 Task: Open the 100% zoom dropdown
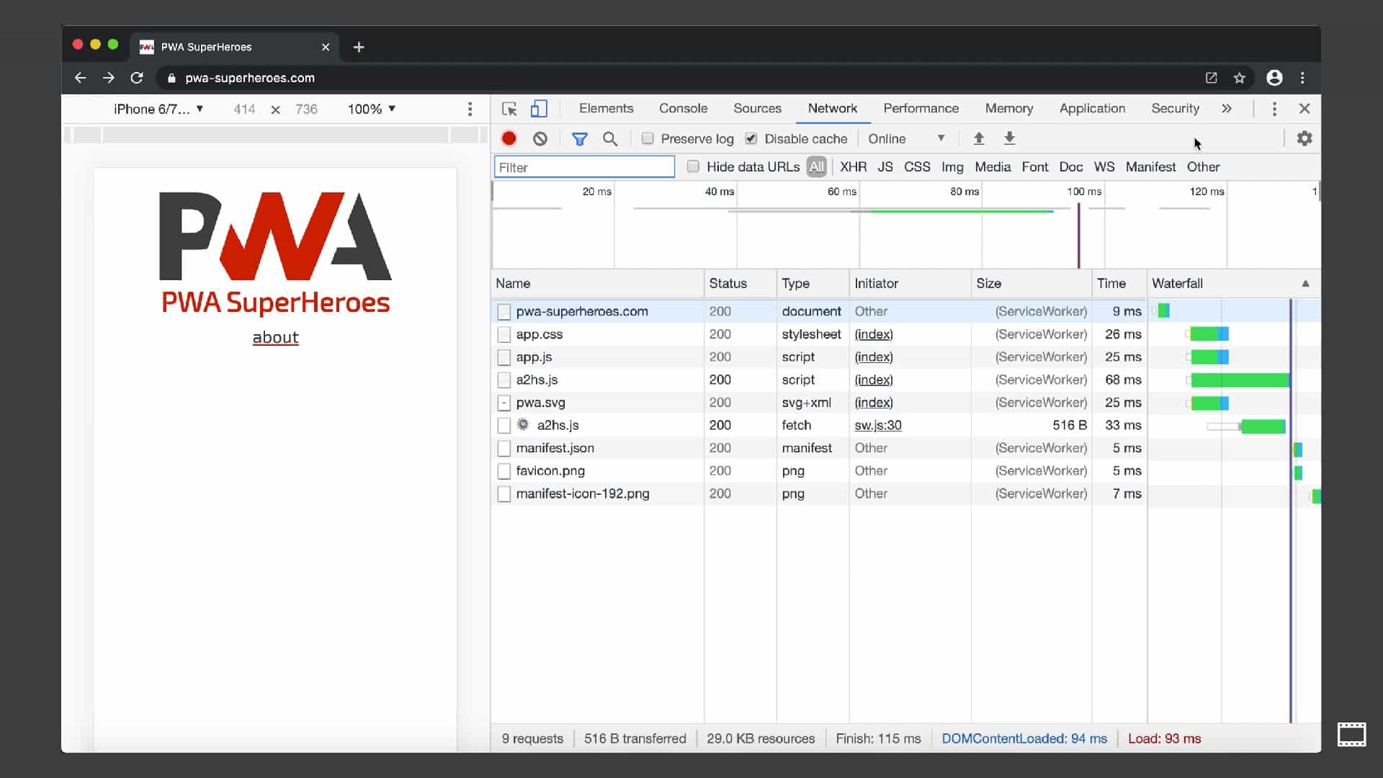pos(371,109)
